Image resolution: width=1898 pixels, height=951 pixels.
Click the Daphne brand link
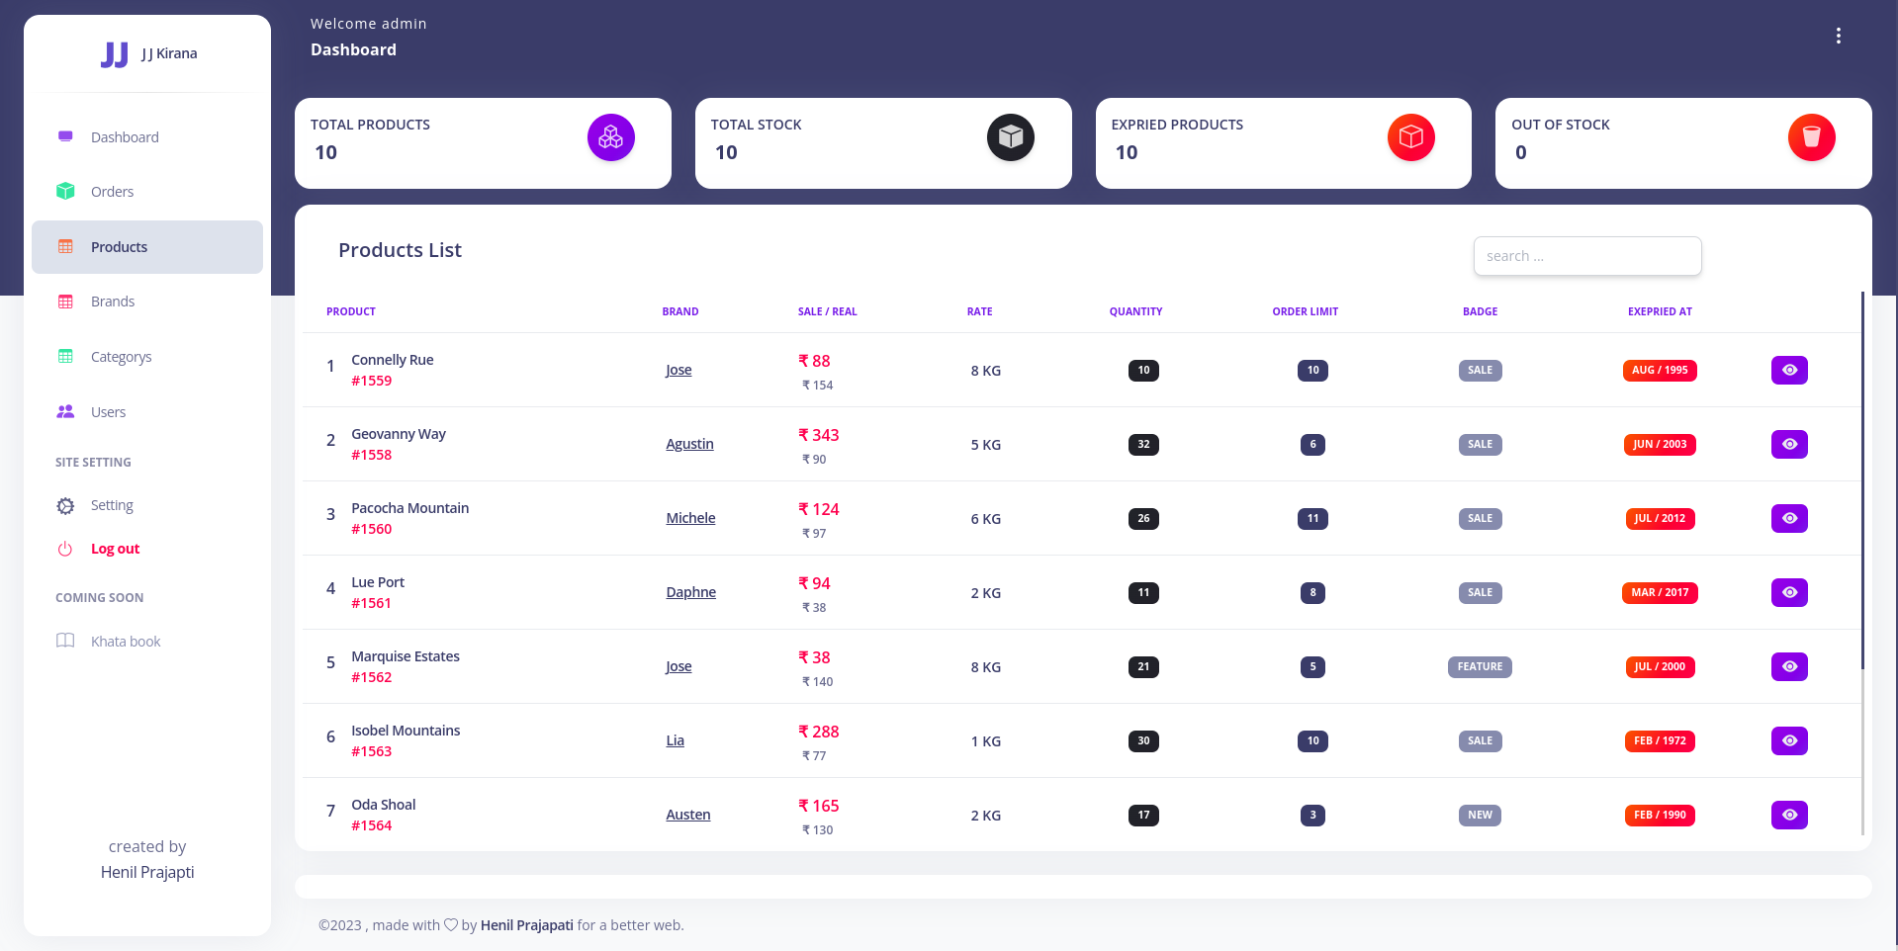tap(690, 592)
